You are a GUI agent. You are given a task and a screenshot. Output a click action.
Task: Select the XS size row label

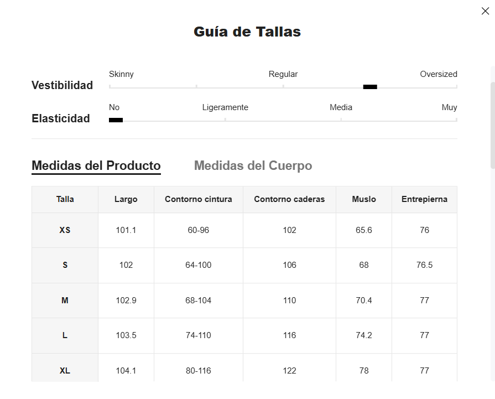pyautogui.click(x=65, y=230)
